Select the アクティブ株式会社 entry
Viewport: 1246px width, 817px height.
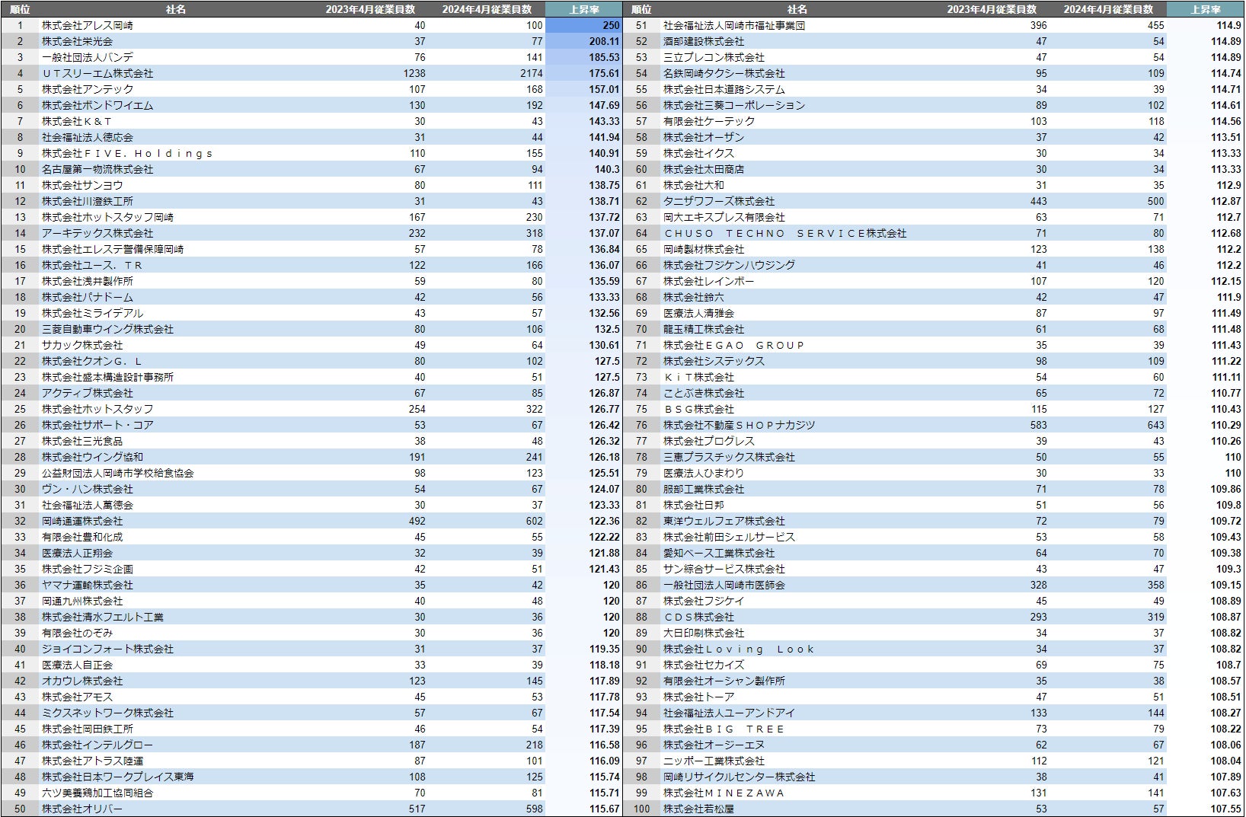click(x=88, y=393)
